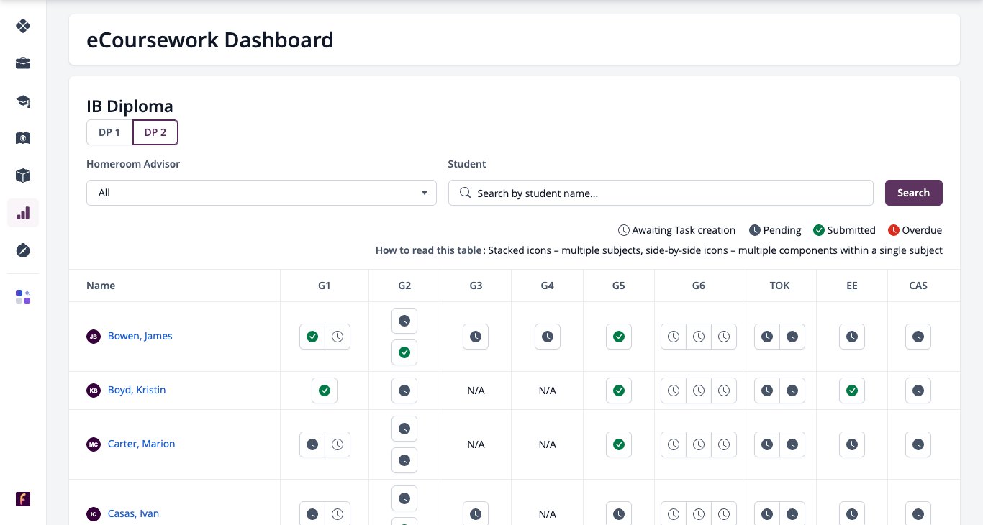983x525 pixels.
Task: Click the Faria logo at sidebar bottom
Action: [x=23, y=499]
